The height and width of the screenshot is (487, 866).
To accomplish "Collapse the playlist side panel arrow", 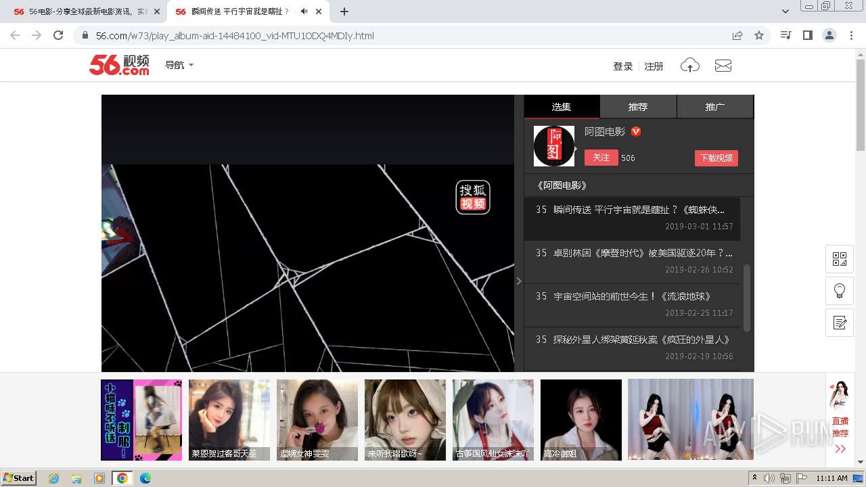I will pos(519,281).
